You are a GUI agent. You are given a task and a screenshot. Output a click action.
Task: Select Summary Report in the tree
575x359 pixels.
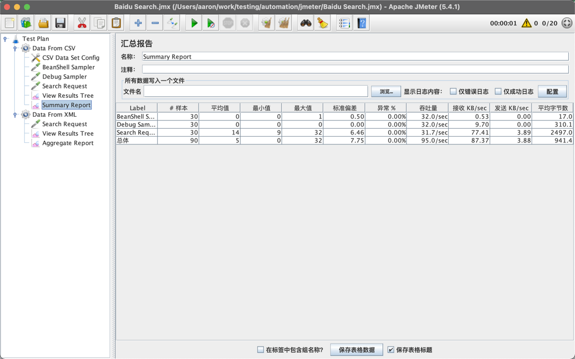[66, 105]
